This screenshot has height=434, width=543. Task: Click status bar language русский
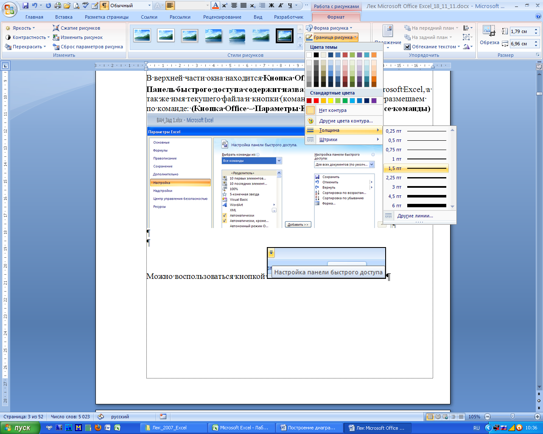point(120,417)
